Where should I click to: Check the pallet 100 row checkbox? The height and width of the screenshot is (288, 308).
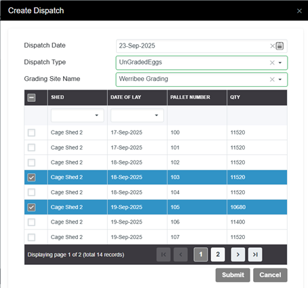[31, 132]
